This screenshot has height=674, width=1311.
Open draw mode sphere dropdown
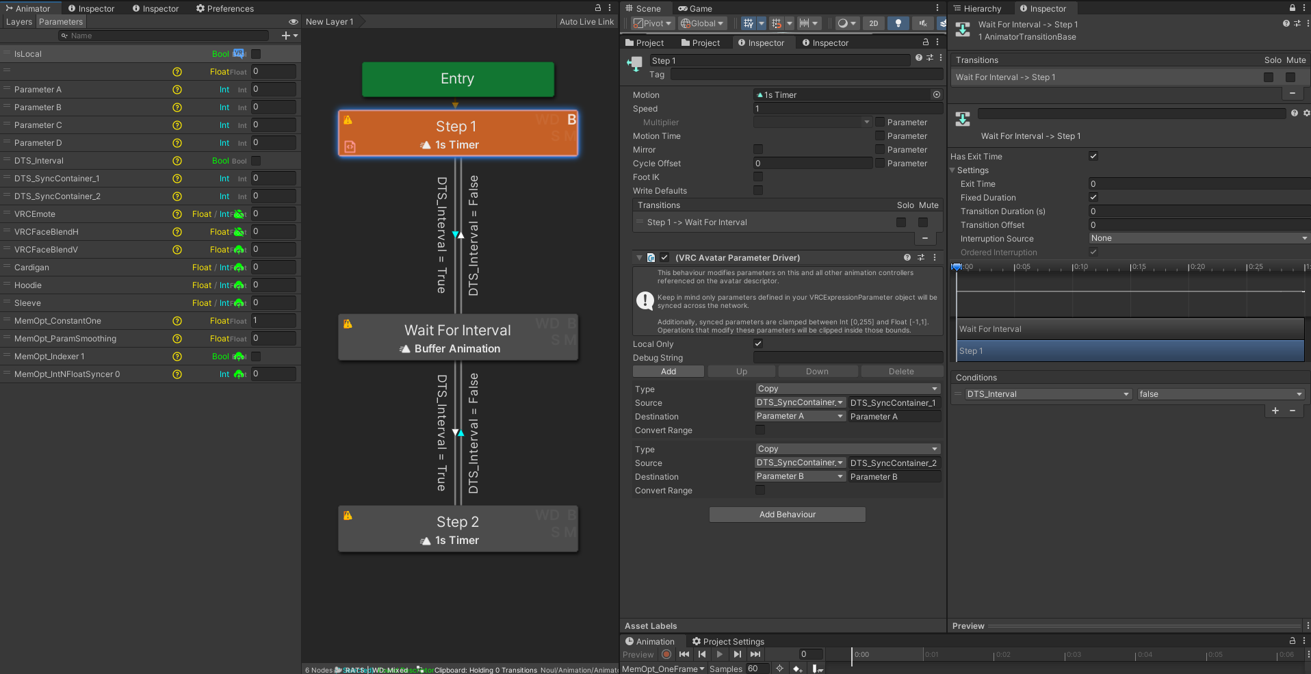(x=847, y=23)
